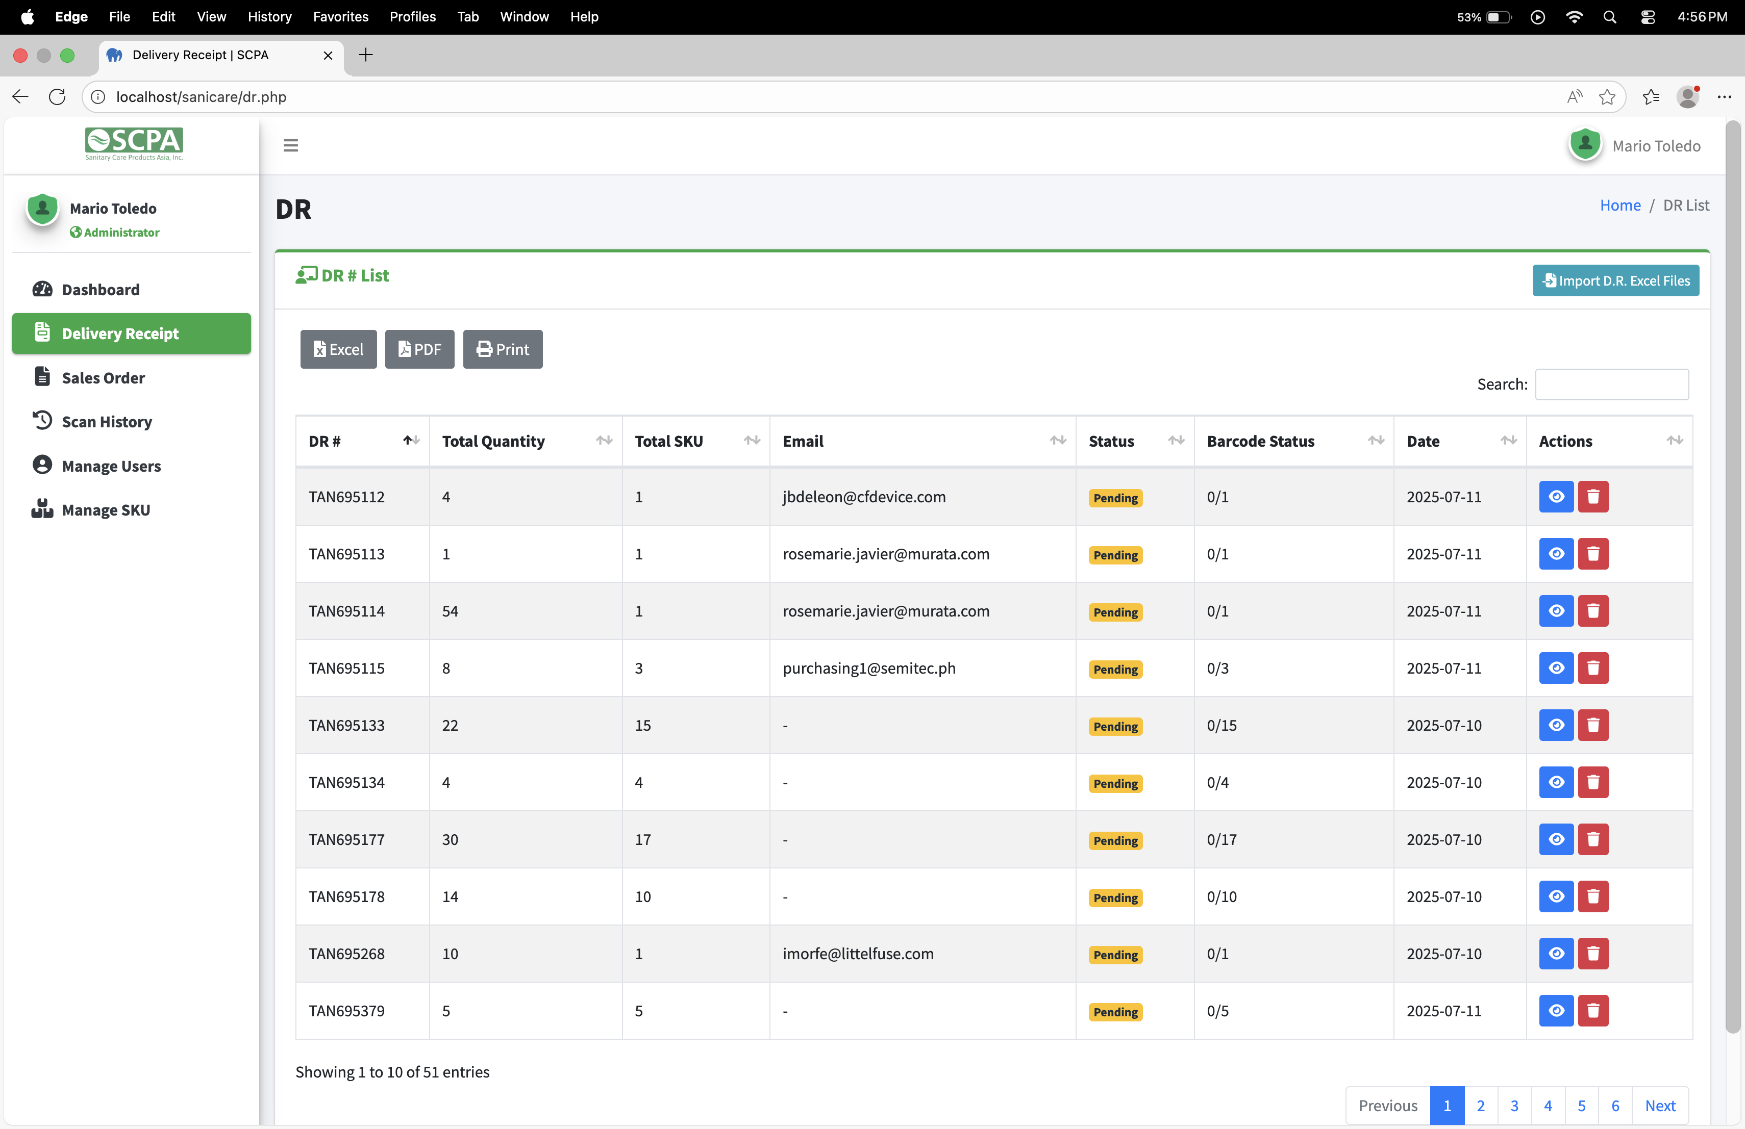Image resolution: width=1745 pixels, height=1129 pixels.
Task: Go to Sales Order sidebar item
Action: tap(103, 377)
